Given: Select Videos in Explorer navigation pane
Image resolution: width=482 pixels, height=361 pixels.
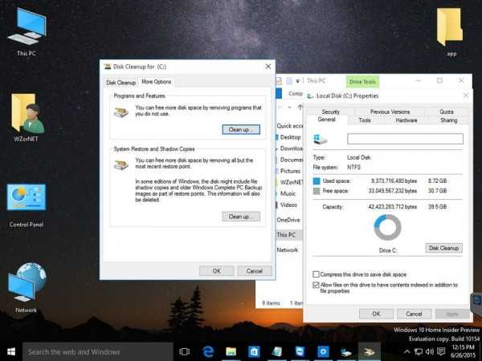Looking at the screenshot, I should (288, 205).
